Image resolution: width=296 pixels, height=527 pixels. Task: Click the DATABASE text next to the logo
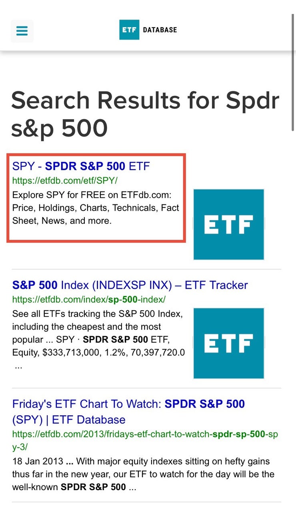coord(160,29)
